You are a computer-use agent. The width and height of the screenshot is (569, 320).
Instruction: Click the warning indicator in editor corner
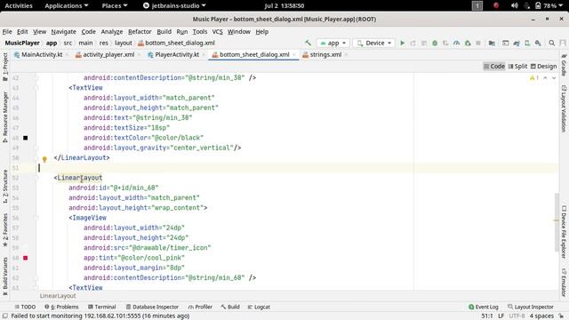tap(533, 77)
